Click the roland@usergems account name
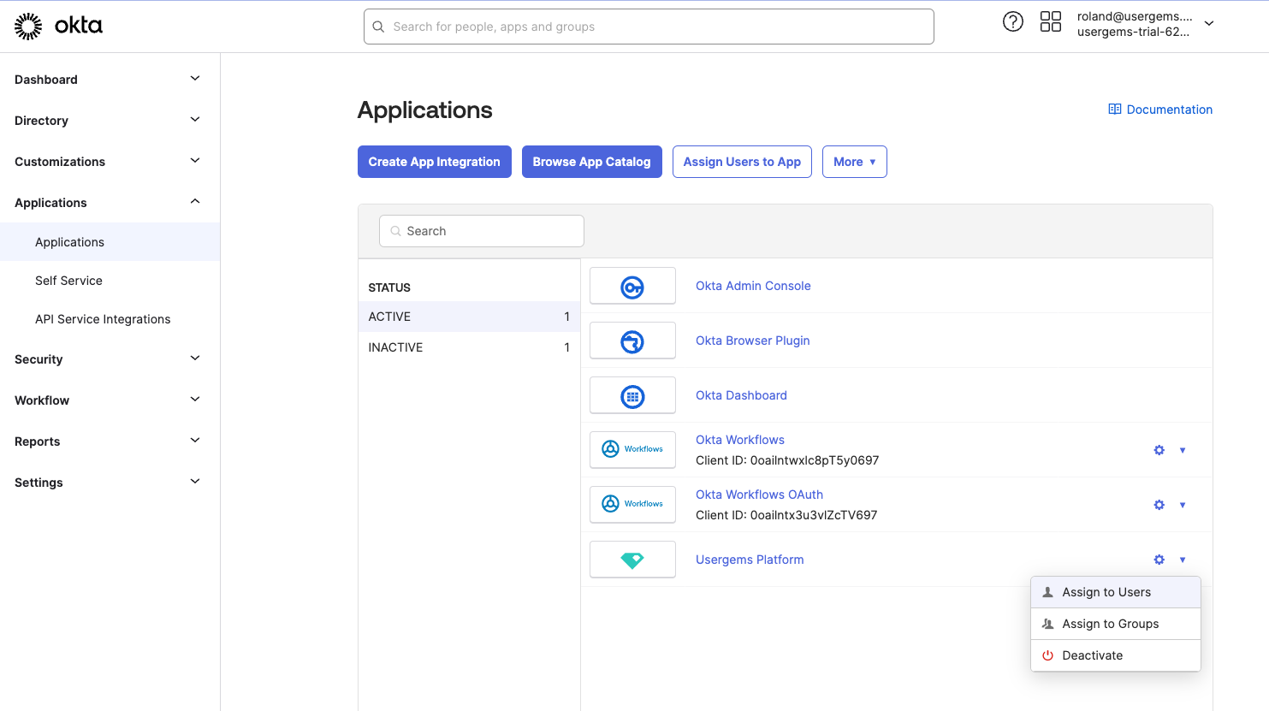This screenshot has width=1269, height=711. coord(1135,16)
